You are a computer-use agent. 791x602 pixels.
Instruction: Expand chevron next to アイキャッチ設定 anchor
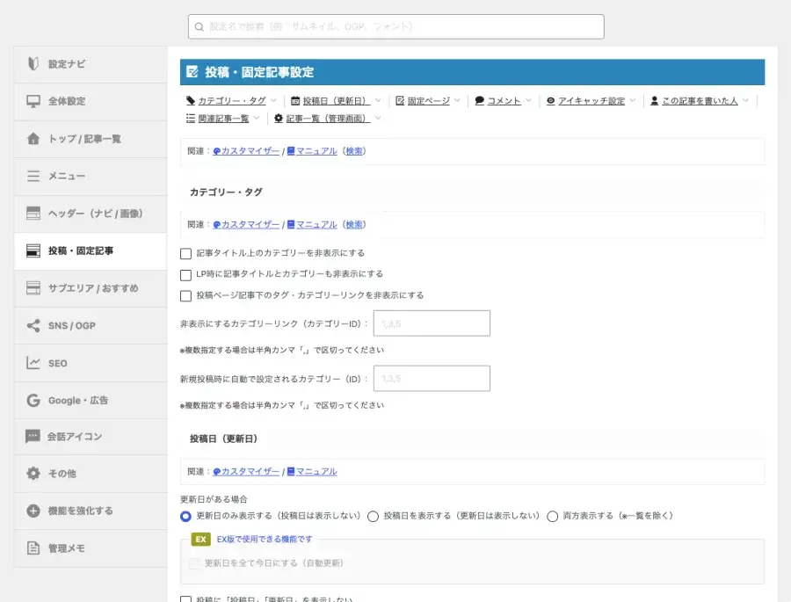[632, 100]
